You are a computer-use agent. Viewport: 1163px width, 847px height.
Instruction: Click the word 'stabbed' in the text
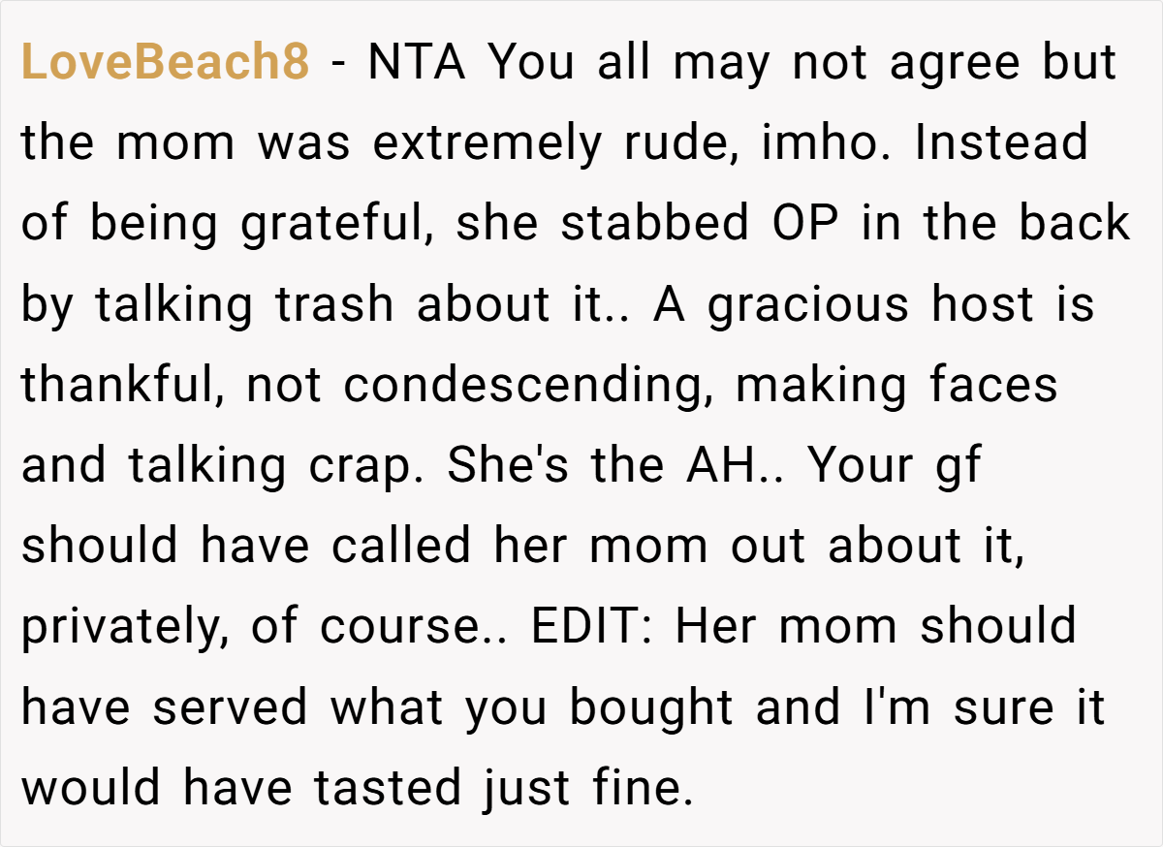coord(655,225)
